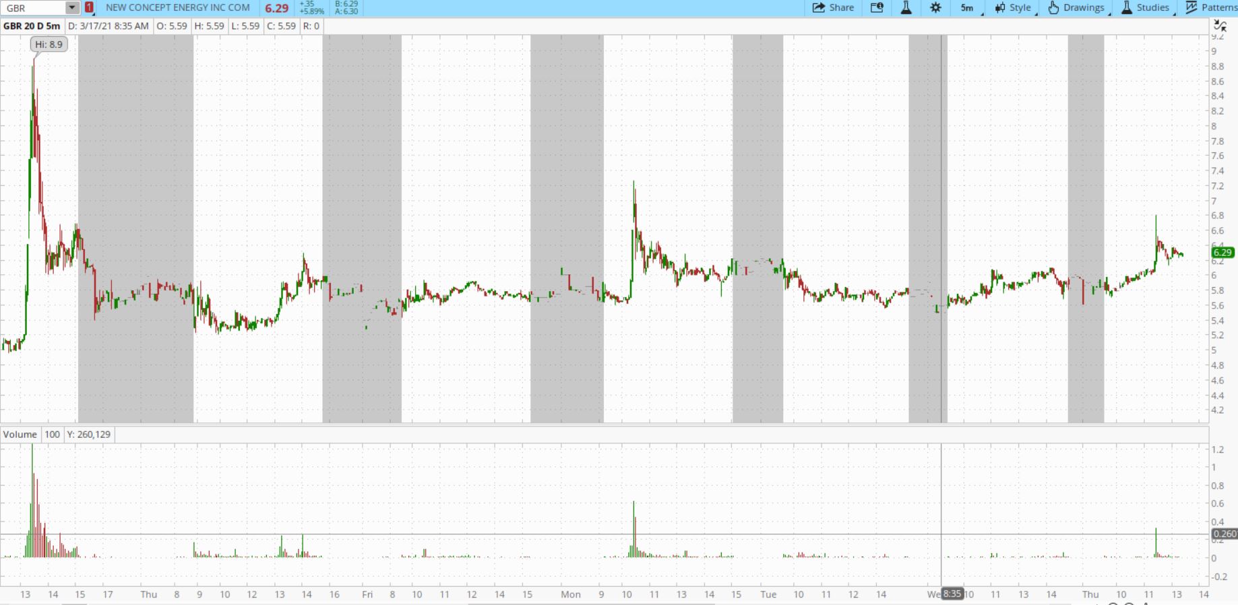Click the Patterns button
Image resolution: width=1238 pixels, height=605 pixels.
[x=1212, y=8]
